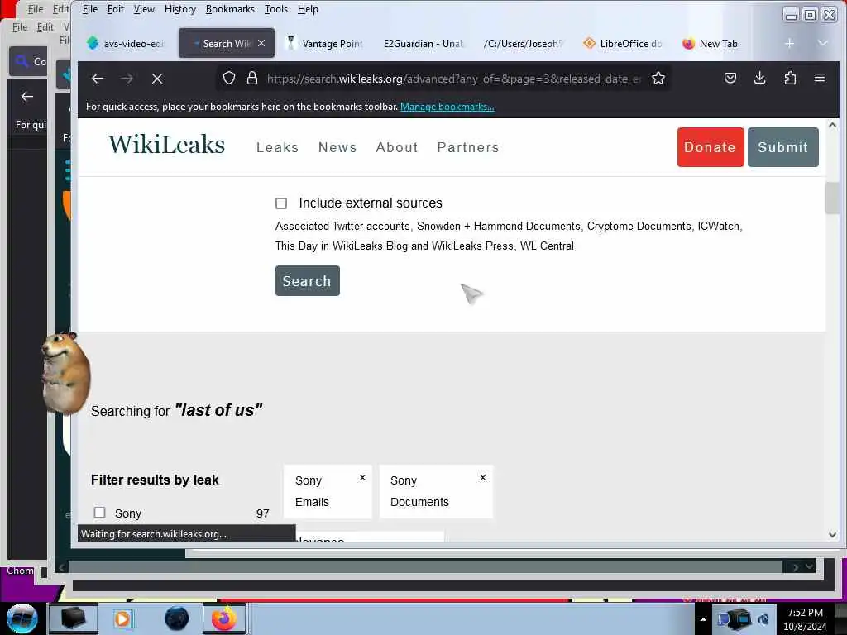Switch to avs-video-editor tab
Screen dimensions: 847x635
(127, 43)
